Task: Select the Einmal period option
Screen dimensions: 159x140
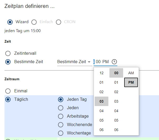Action: point(8,91)
